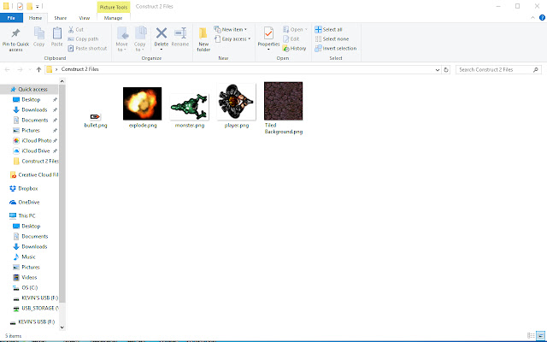The width and height of the screenshot is (547, 342).
Task: Collapse the ribbon with the chevron
Action: click(532, 17)
